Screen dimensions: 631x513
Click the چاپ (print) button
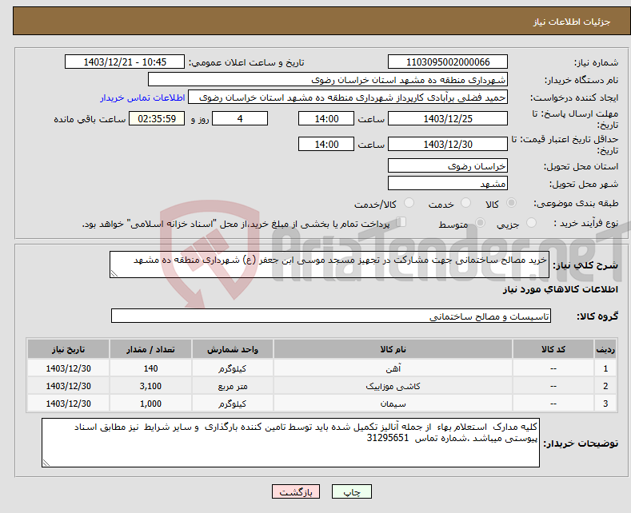point(351,491)
